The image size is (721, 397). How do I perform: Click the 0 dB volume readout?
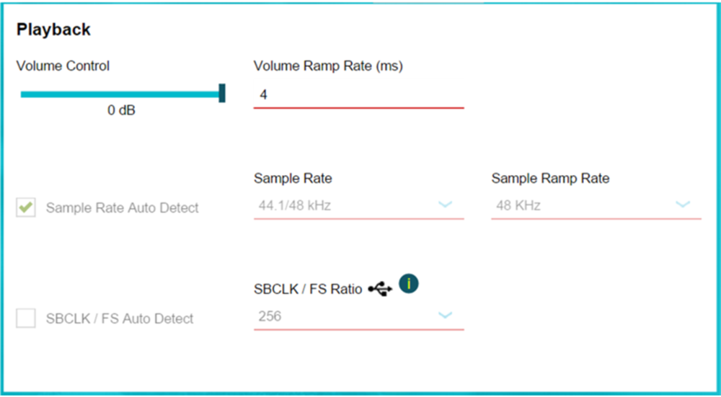coord(122,110)
